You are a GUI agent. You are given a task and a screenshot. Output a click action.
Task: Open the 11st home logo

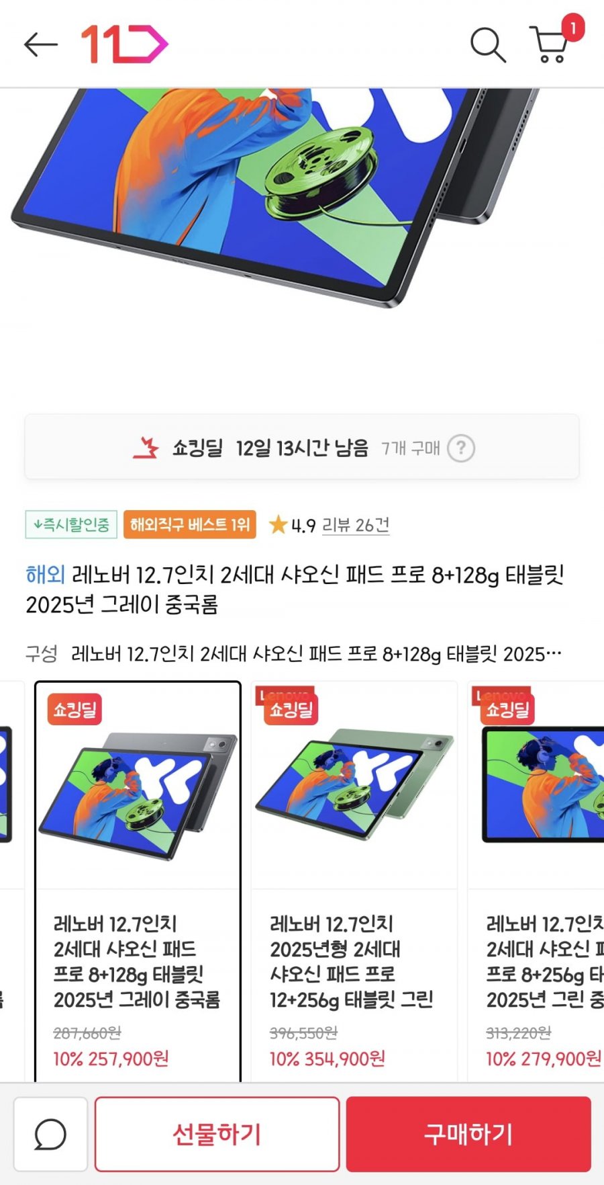[x=124, y=44]
